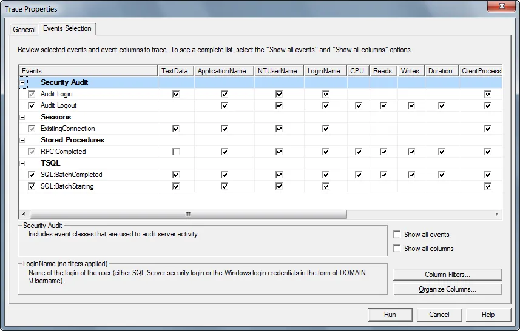
Task: Uncheck ApplicationName for SQL:BatchStarting
Action: pos(225,186)
